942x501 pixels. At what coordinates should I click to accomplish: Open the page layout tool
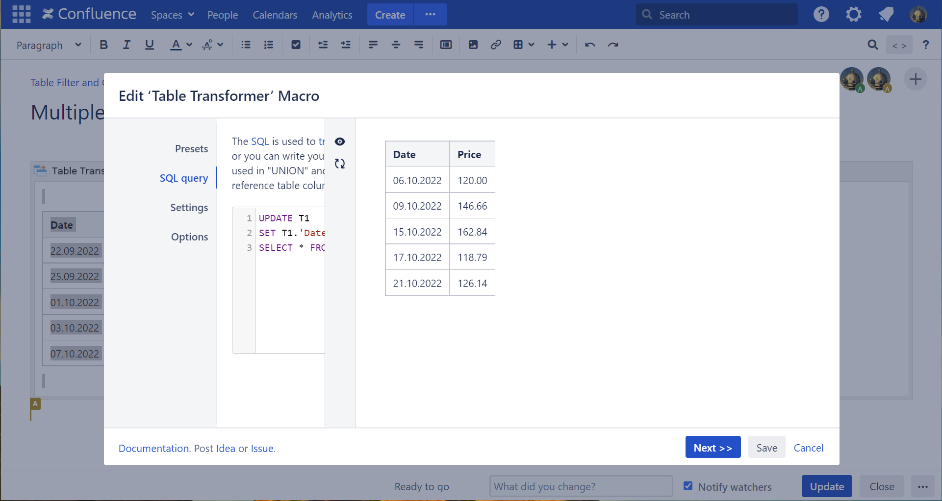click(446, 45)
